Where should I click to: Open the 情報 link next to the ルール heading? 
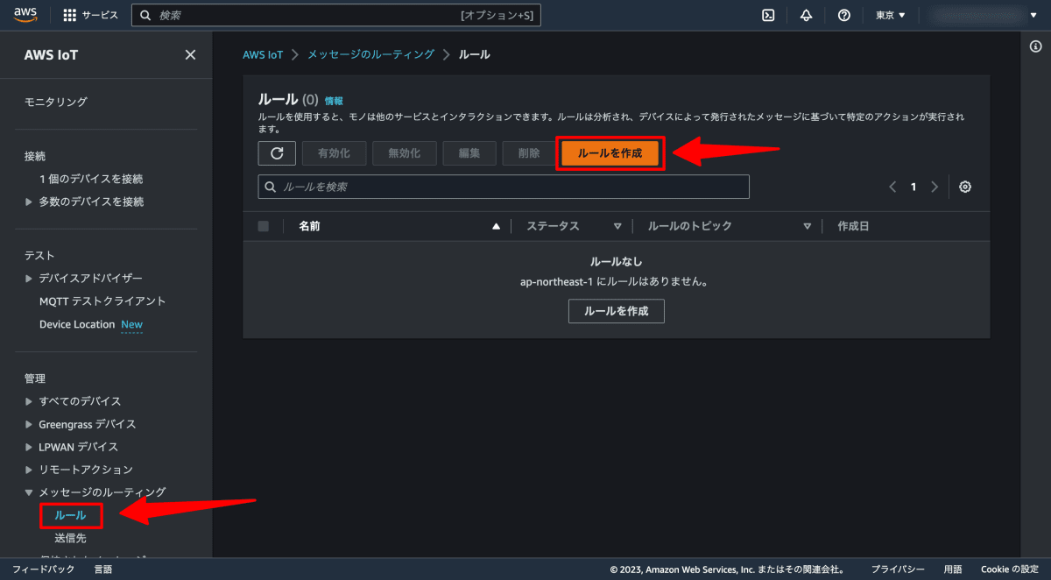pos(334,102)
